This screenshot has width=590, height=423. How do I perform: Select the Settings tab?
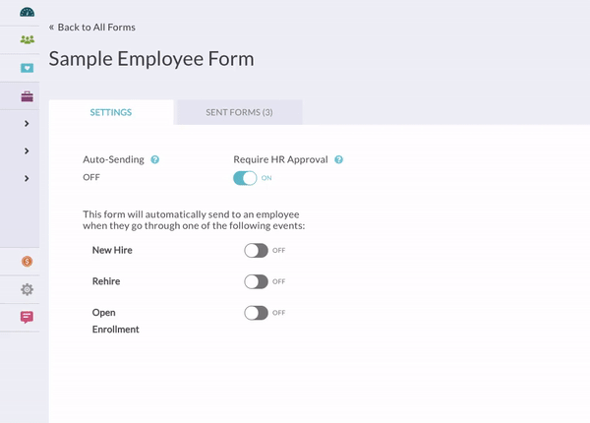(x=111, y=112)
